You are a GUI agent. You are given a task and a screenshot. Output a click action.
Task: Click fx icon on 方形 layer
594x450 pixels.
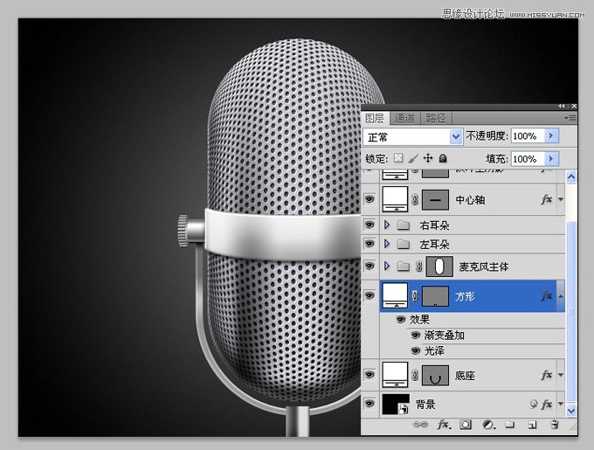coord(547,296)
